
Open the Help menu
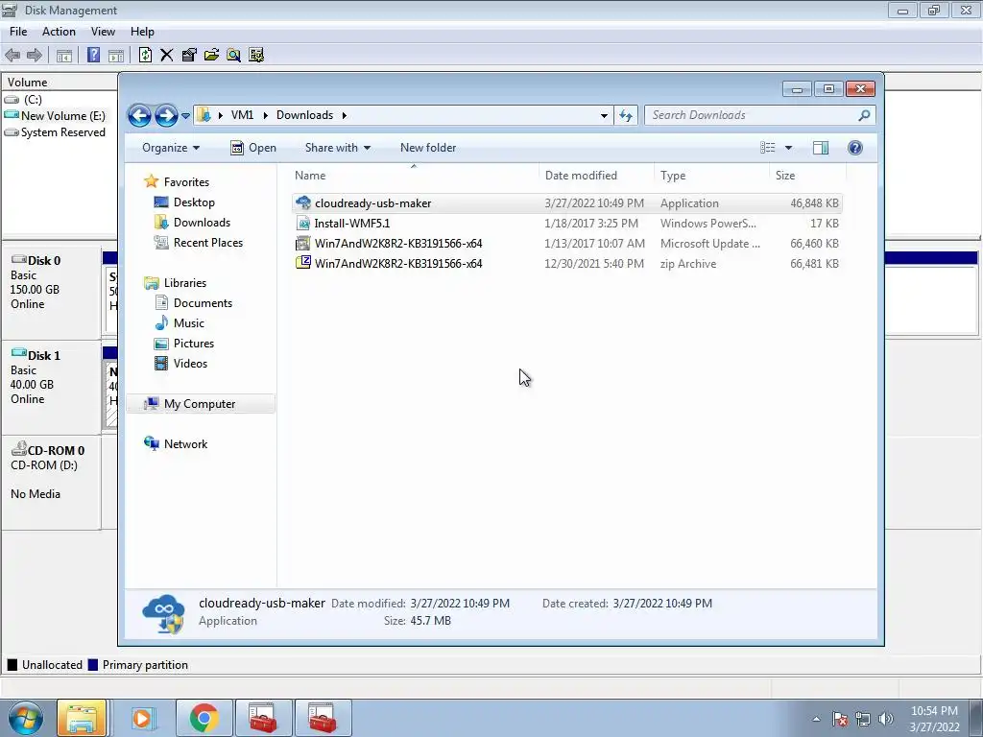[x=142, y=32]
